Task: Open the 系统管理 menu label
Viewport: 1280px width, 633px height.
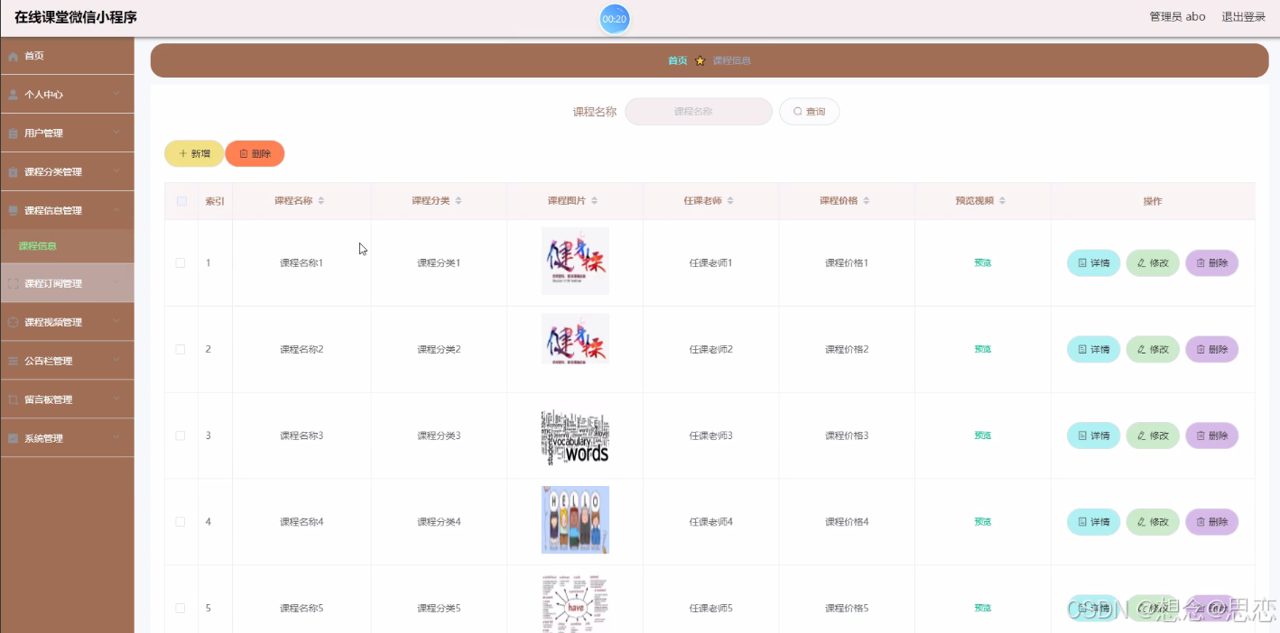Action: 43,438
